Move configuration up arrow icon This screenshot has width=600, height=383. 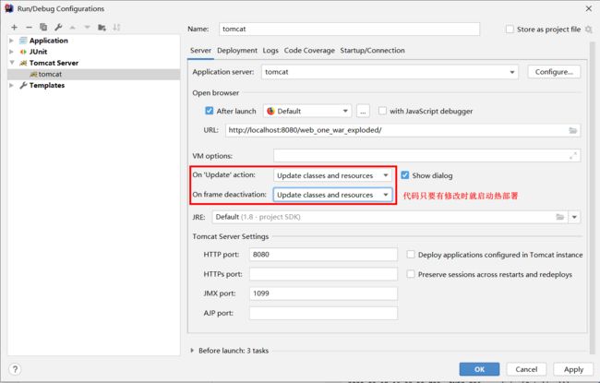(73, 28)
